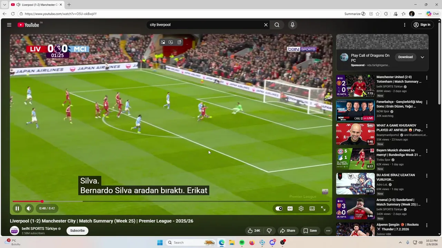Switch to theater mode

pyautogui.click(x=312, y=208)
